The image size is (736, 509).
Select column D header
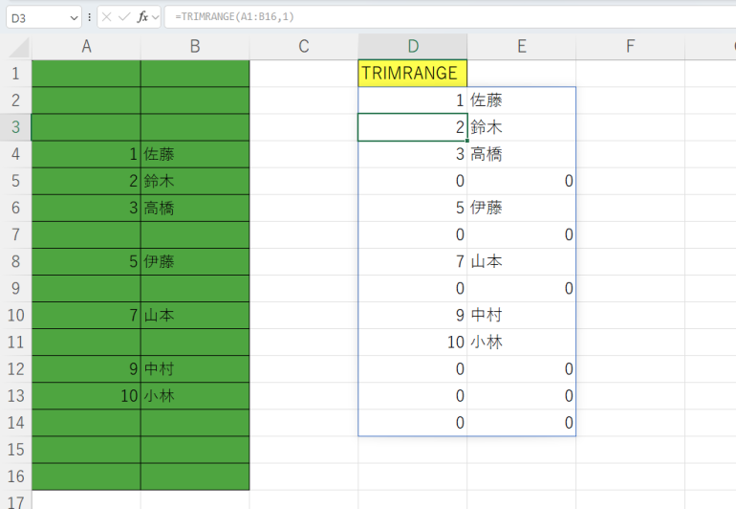click(x=412, y=46)
